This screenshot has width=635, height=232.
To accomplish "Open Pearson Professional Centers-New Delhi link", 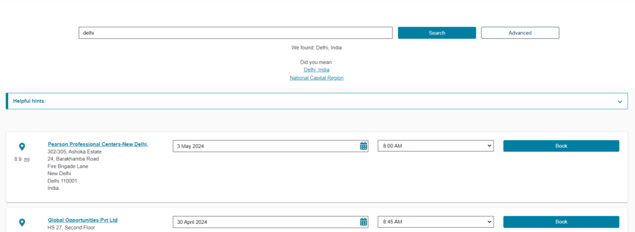I will [x=98, y=144].
